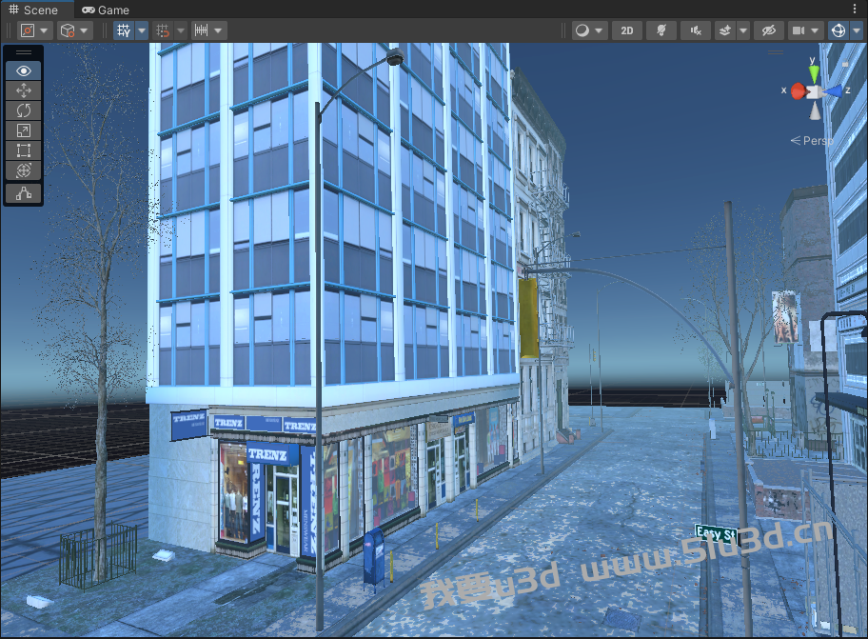Toggle grid visibility in the Scene view

[x=124, y=30]
